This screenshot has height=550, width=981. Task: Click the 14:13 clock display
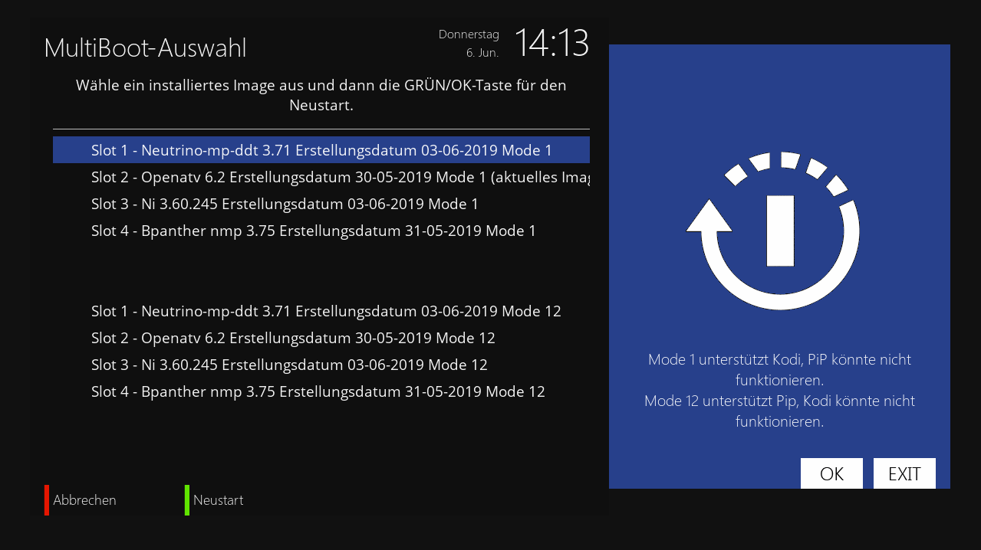coord(551,43)
